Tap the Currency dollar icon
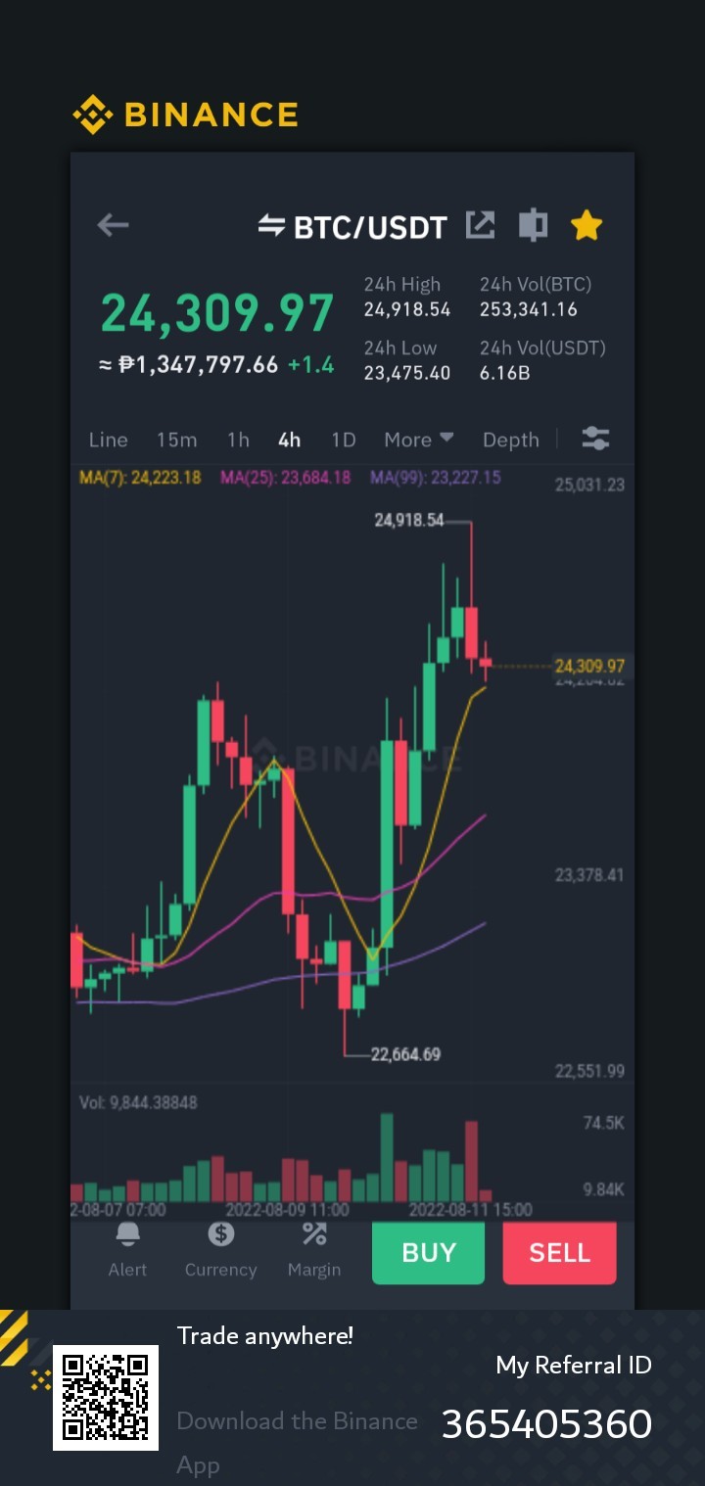705x1486 pixels. pyautogui.click(x=221, y=1234)
